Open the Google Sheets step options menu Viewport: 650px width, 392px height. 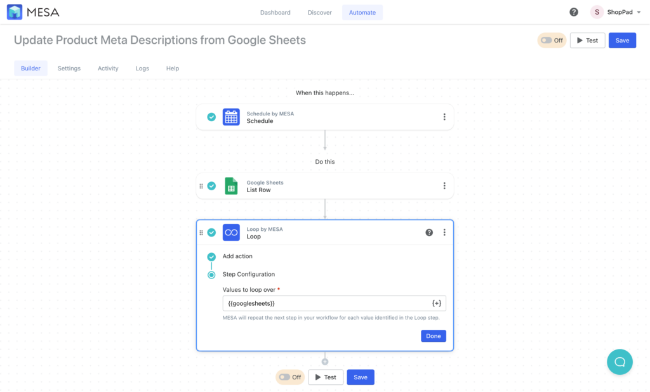pyautogui.click(x=444, y=185)
